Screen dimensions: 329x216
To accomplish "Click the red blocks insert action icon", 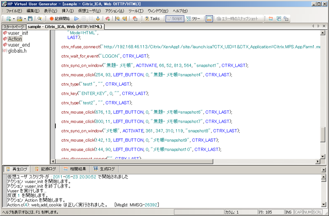I will [x=108, y=19].
